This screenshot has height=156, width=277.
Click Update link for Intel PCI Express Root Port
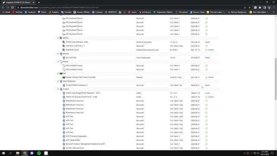[211, 97]
